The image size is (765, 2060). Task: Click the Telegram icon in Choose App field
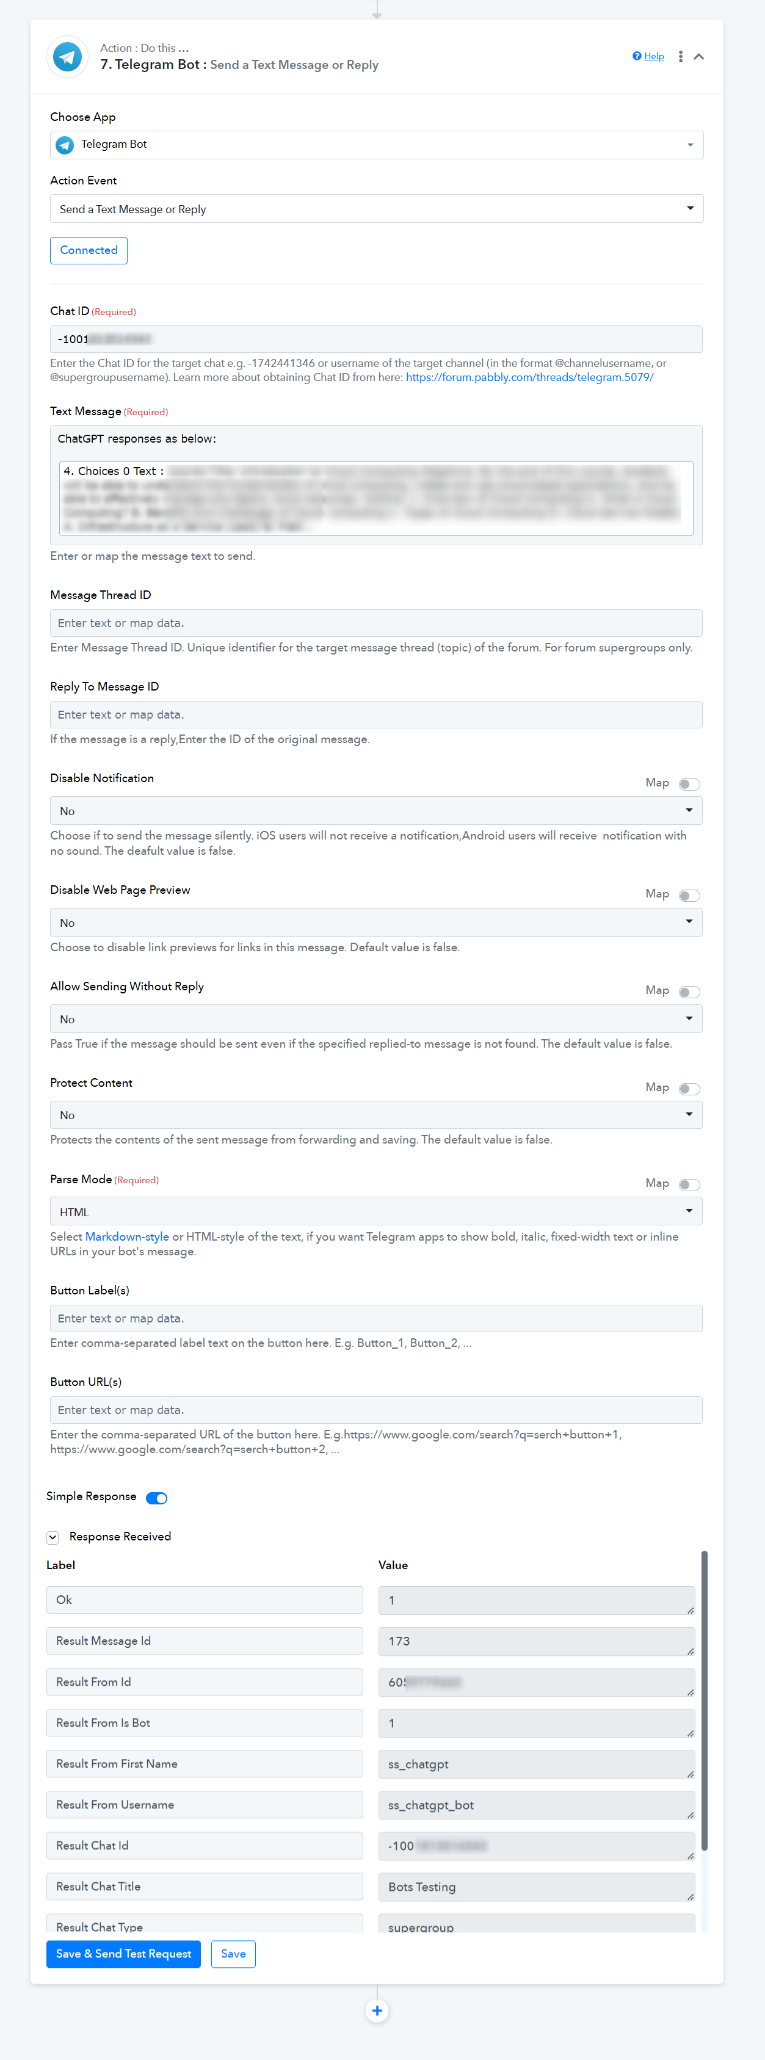65,145
